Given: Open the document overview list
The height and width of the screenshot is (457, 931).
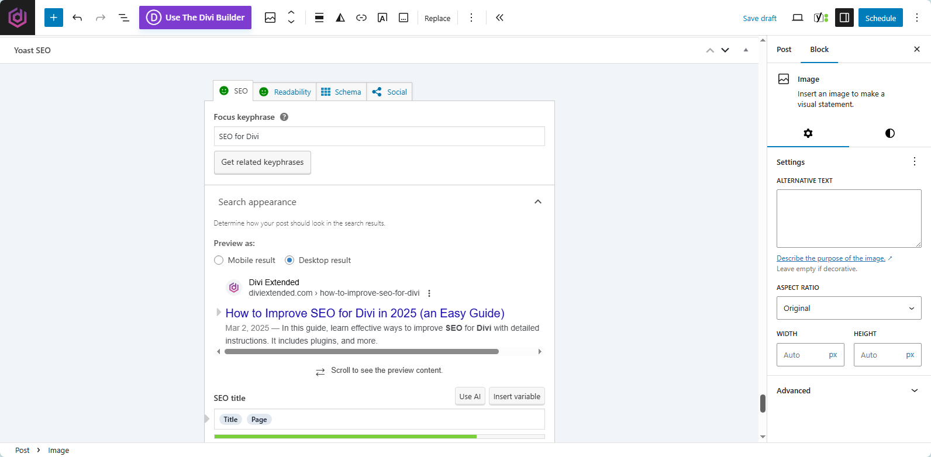Looking at the screenshot, I should pos(124,18).
